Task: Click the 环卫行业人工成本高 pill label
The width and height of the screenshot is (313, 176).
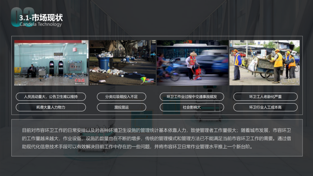Action: pos(266,107)
